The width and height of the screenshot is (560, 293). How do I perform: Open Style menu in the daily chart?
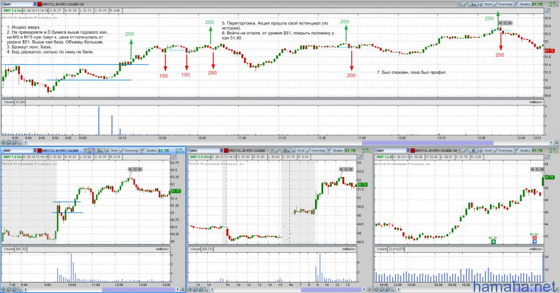click(486, 151)
